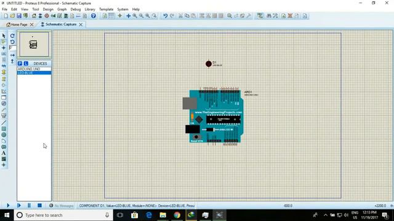Select the Component Mode tool
Screen dimensions: 394x221
pos(4,42)
